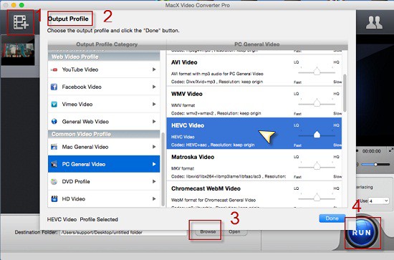This screenshot has height=260, width=394.
Task: Click the Mac General Video icon
Action: pos(54,147)
